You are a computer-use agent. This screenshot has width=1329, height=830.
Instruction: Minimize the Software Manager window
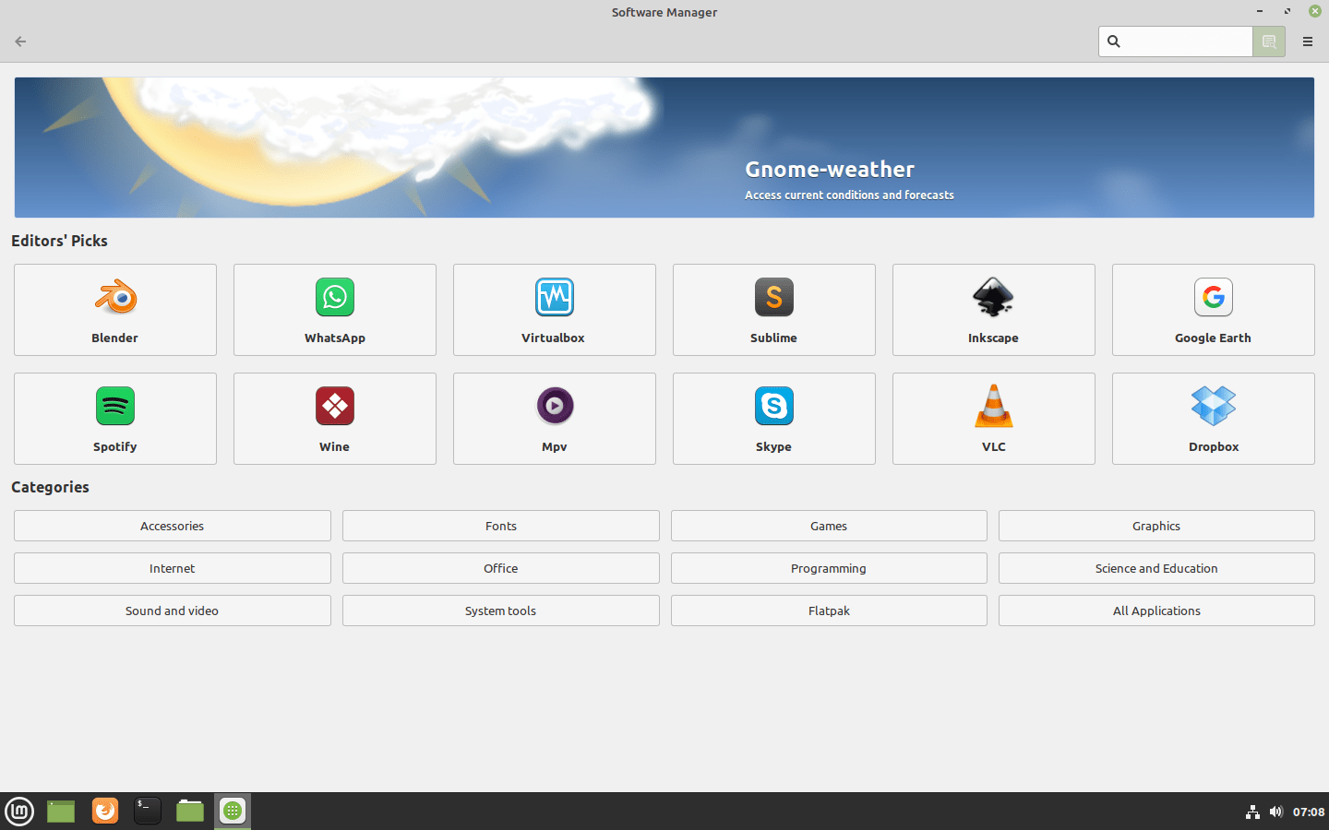point(1260,12)
